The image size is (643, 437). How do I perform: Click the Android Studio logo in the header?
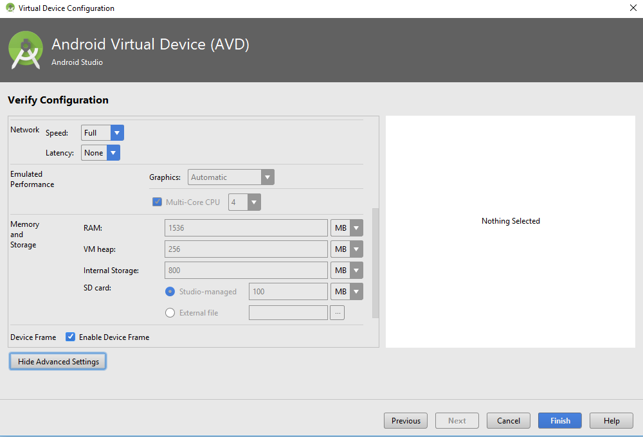26,50
